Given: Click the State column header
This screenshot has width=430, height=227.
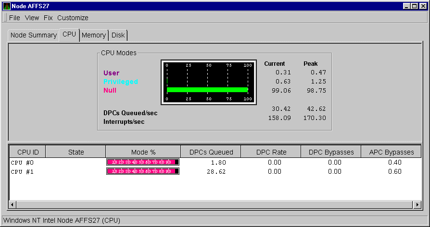Looking at the screenshot, I should [x=76, y=152].
